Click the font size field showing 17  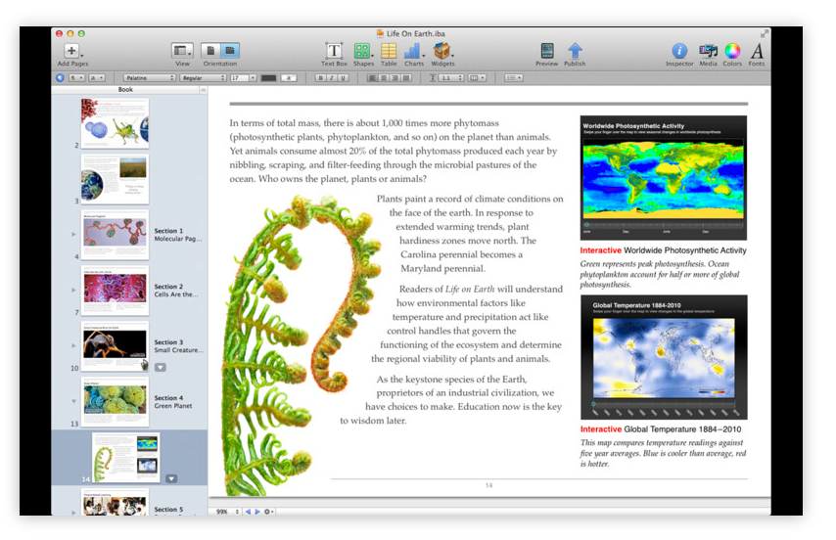(x=239, y=77)
